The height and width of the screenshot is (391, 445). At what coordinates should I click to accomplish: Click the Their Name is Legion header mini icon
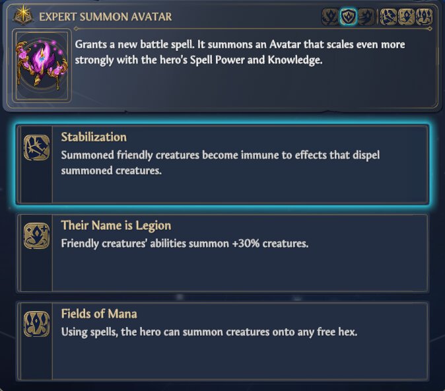[x=407, y=17]
